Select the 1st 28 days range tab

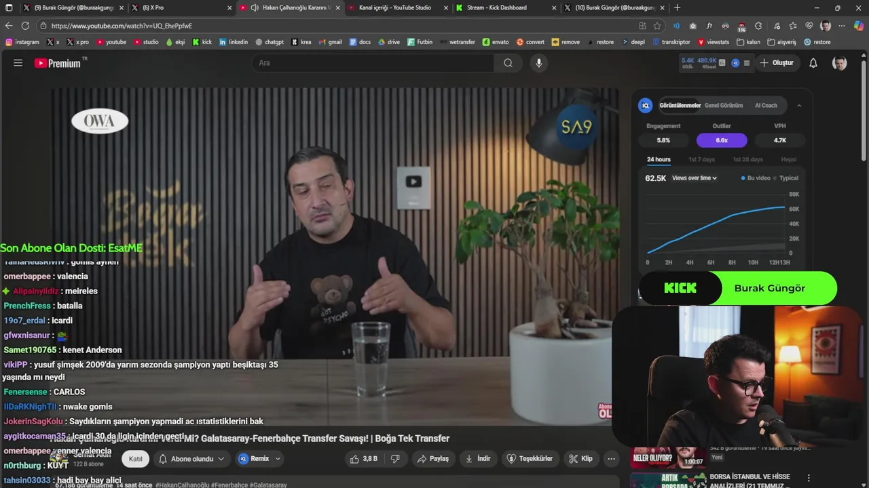point(747,160)
